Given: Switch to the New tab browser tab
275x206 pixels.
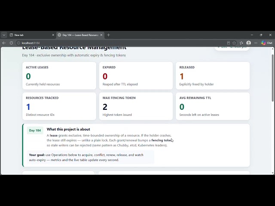Looking at the screenshot, I should click(32, 35).
